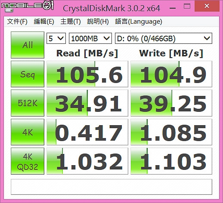Screen dimensions: 223x203
Task: Click the Read [MB/s] column header
Action: click(87, 53)
